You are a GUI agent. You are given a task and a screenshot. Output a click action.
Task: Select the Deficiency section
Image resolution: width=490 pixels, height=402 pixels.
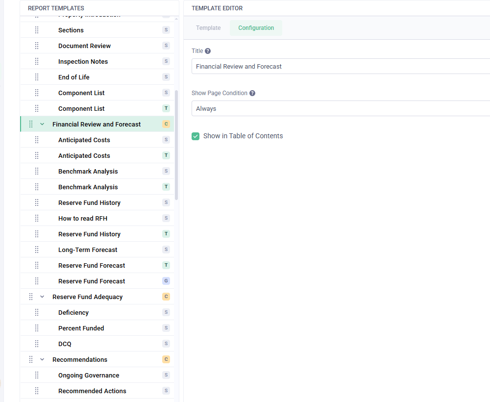[97, 312]
